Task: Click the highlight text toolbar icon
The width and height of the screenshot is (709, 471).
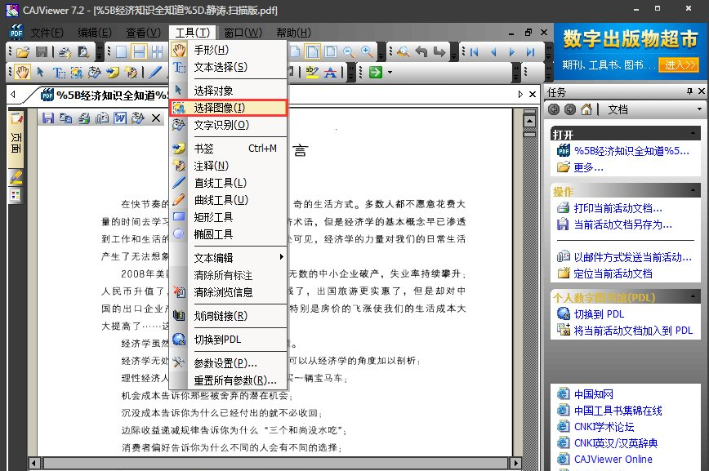Action: point(312,72)
